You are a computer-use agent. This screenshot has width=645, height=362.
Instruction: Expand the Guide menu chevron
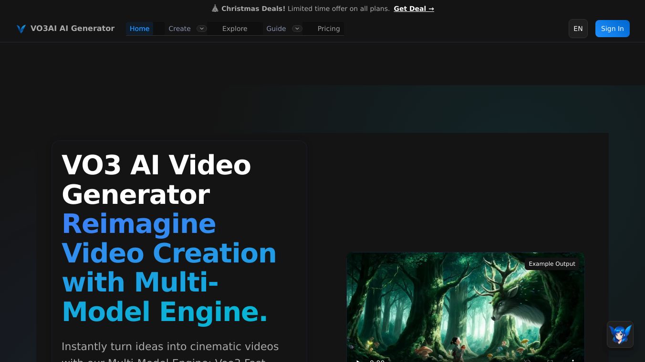point(297,29)
